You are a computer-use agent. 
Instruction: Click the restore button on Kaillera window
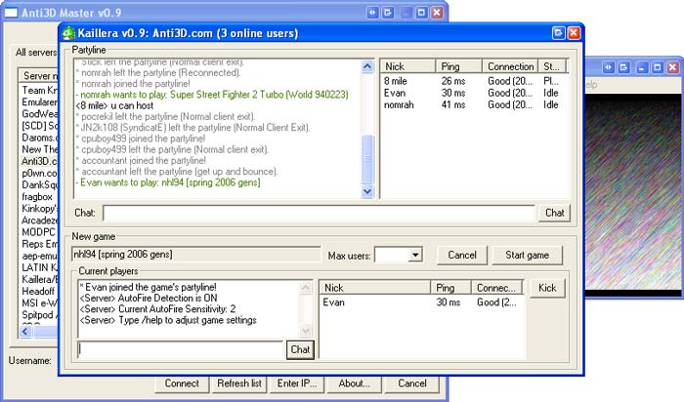tap(558, 33)
